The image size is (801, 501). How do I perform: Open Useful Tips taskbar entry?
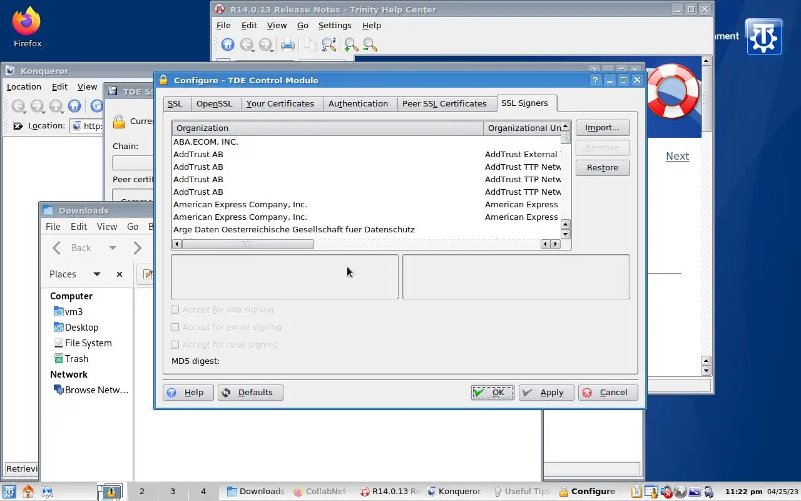point(522,492)
